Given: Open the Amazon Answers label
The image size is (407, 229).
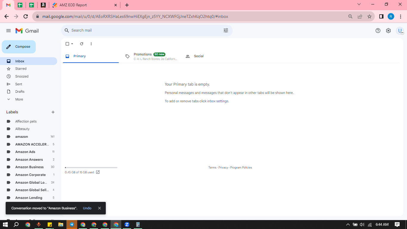Looking at the screenshot, I should 29,160.
